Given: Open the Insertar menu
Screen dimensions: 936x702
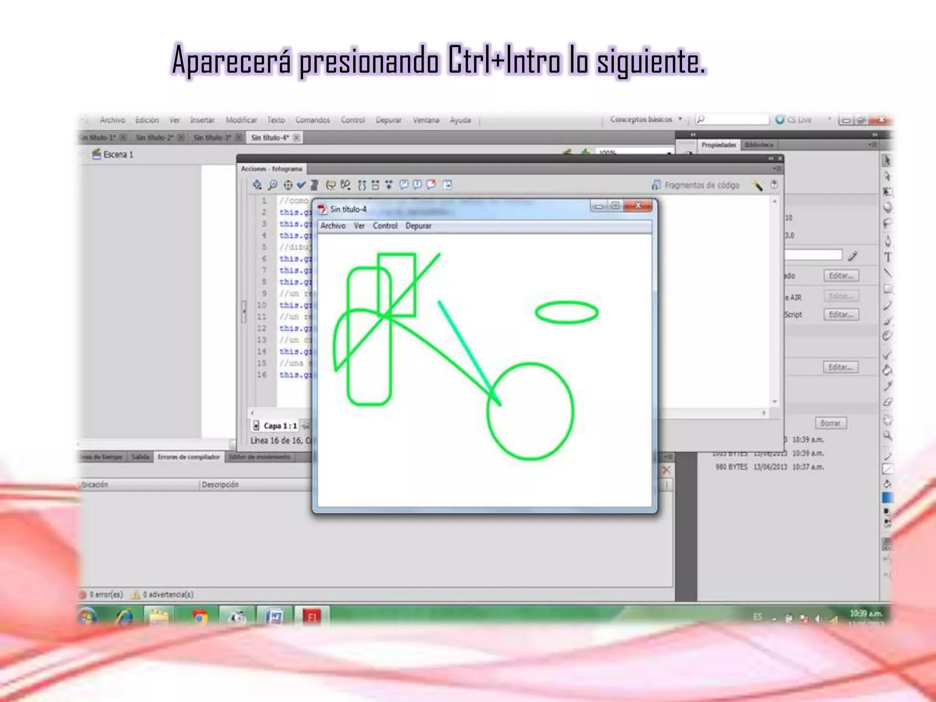Looking at the screenshot, I should 202,120.
